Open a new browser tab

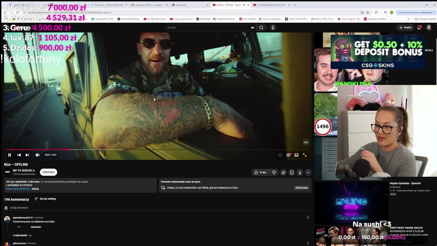[x=295, y=5]
